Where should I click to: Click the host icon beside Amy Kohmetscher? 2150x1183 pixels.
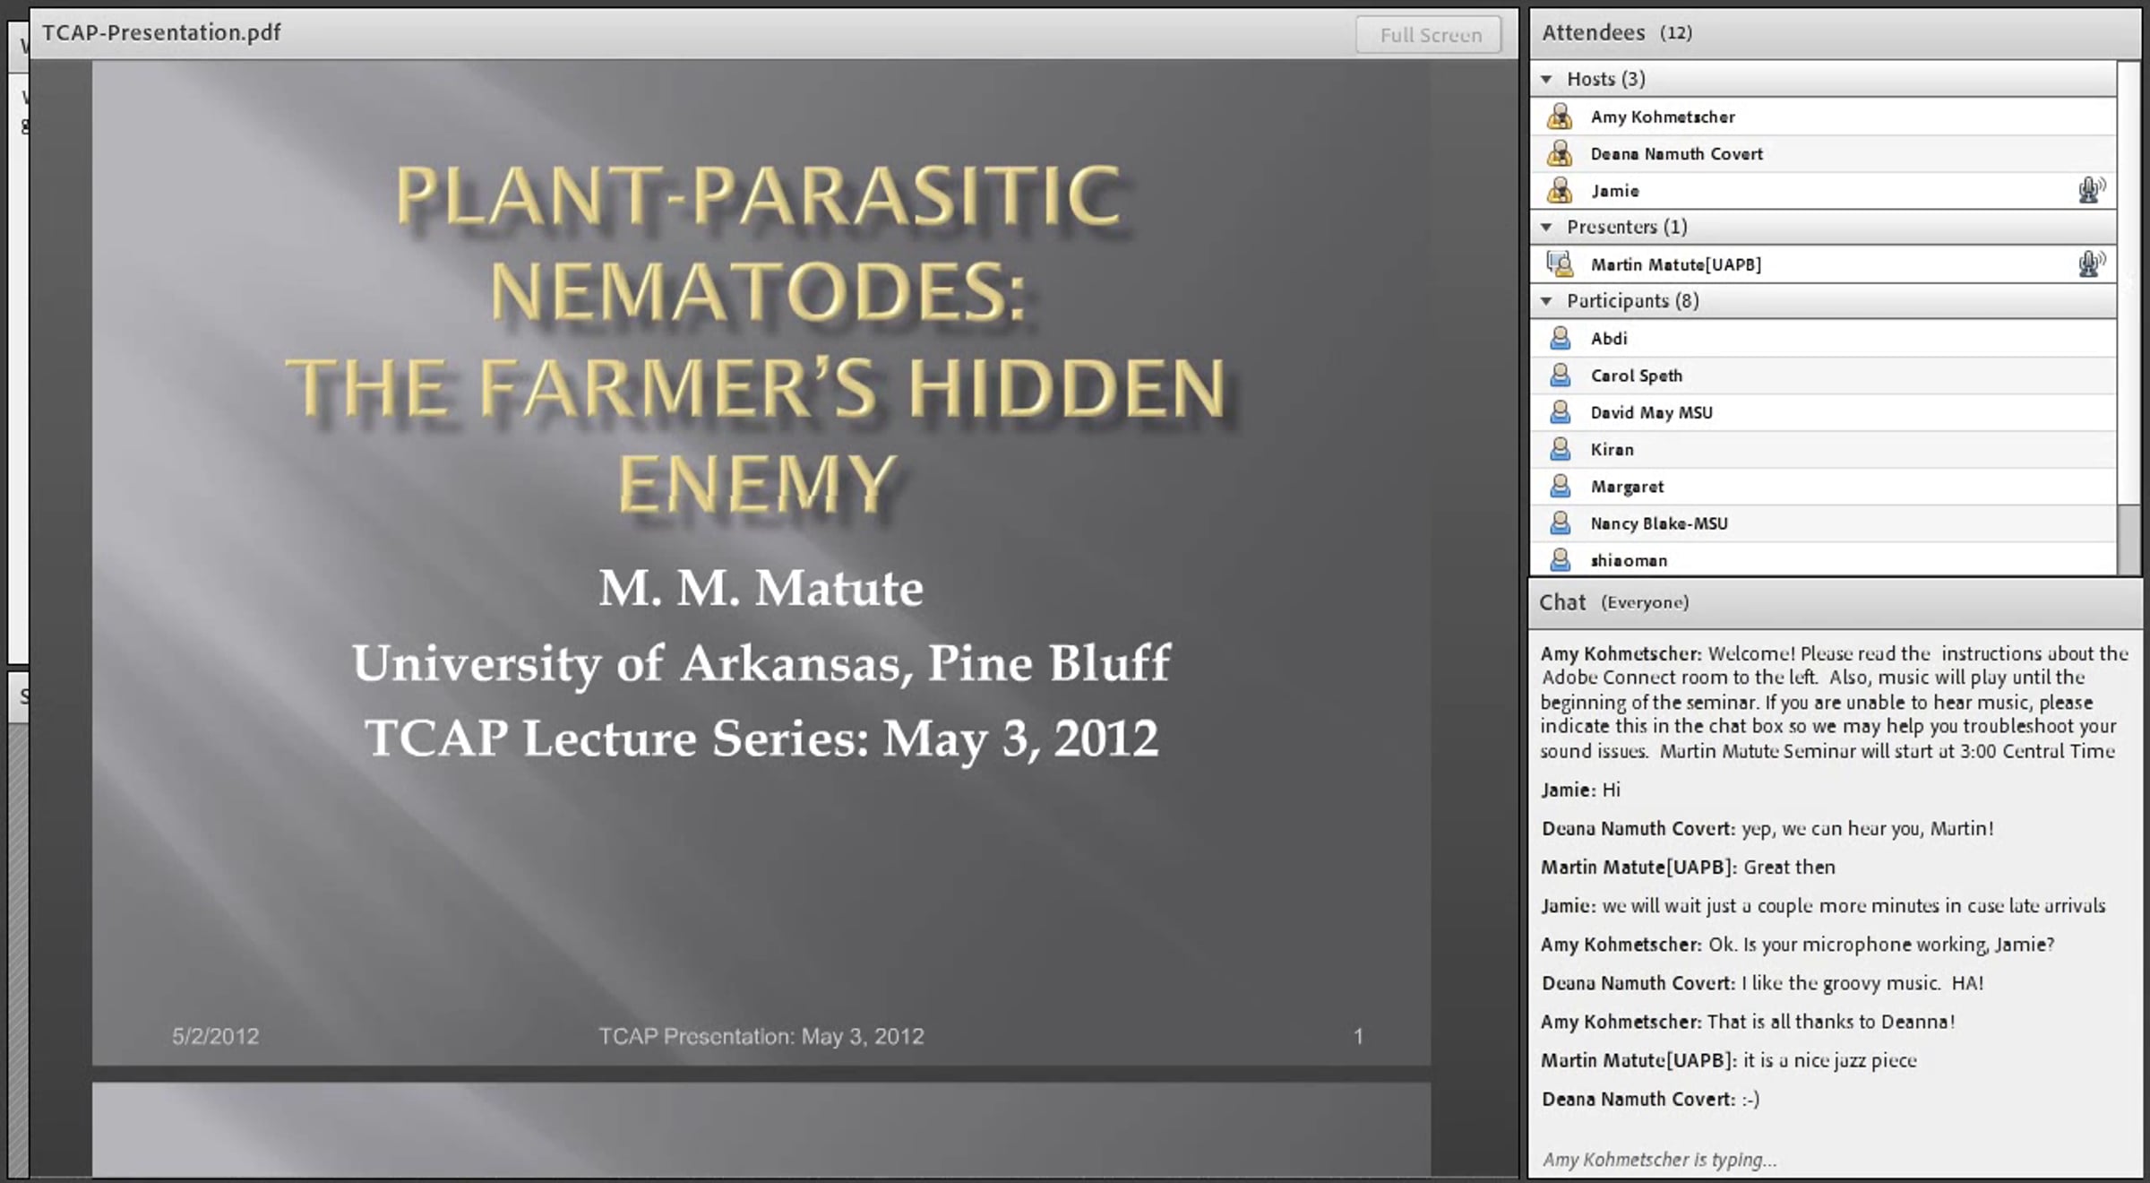point(1560,117)
